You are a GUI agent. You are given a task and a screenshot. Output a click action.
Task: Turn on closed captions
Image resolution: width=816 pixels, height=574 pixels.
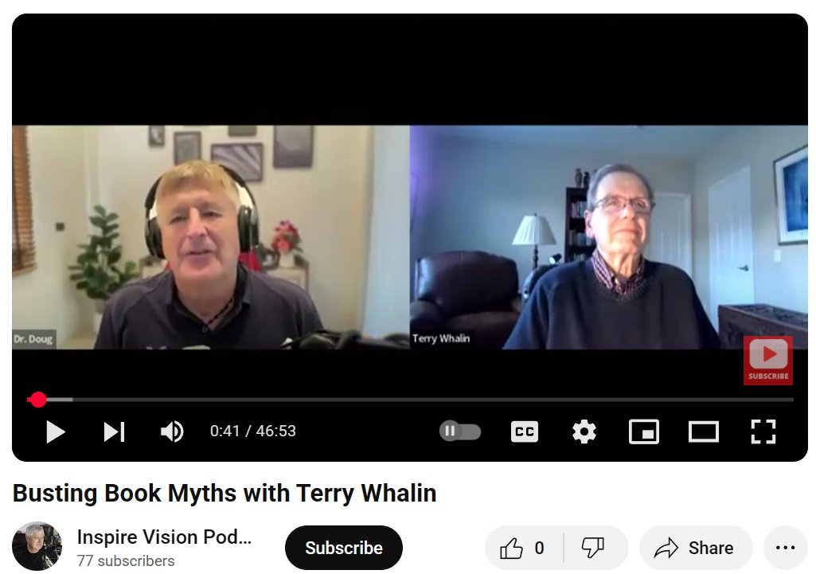524,431
